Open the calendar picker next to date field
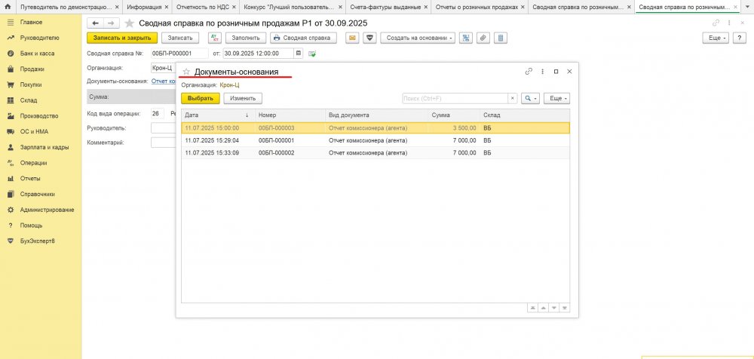Screen dimensions: 754x359 tap(299, 54)
